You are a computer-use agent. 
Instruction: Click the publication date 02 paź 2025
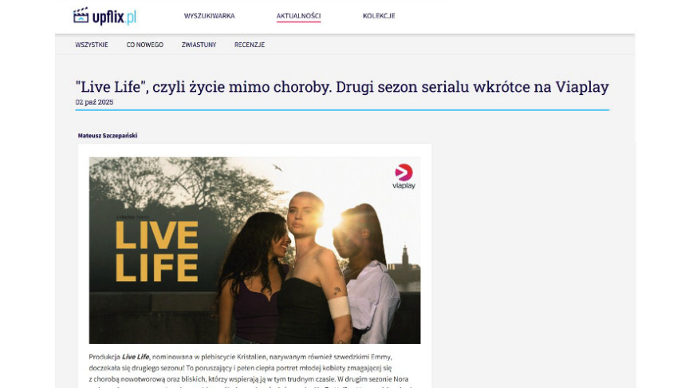(94, 102)
